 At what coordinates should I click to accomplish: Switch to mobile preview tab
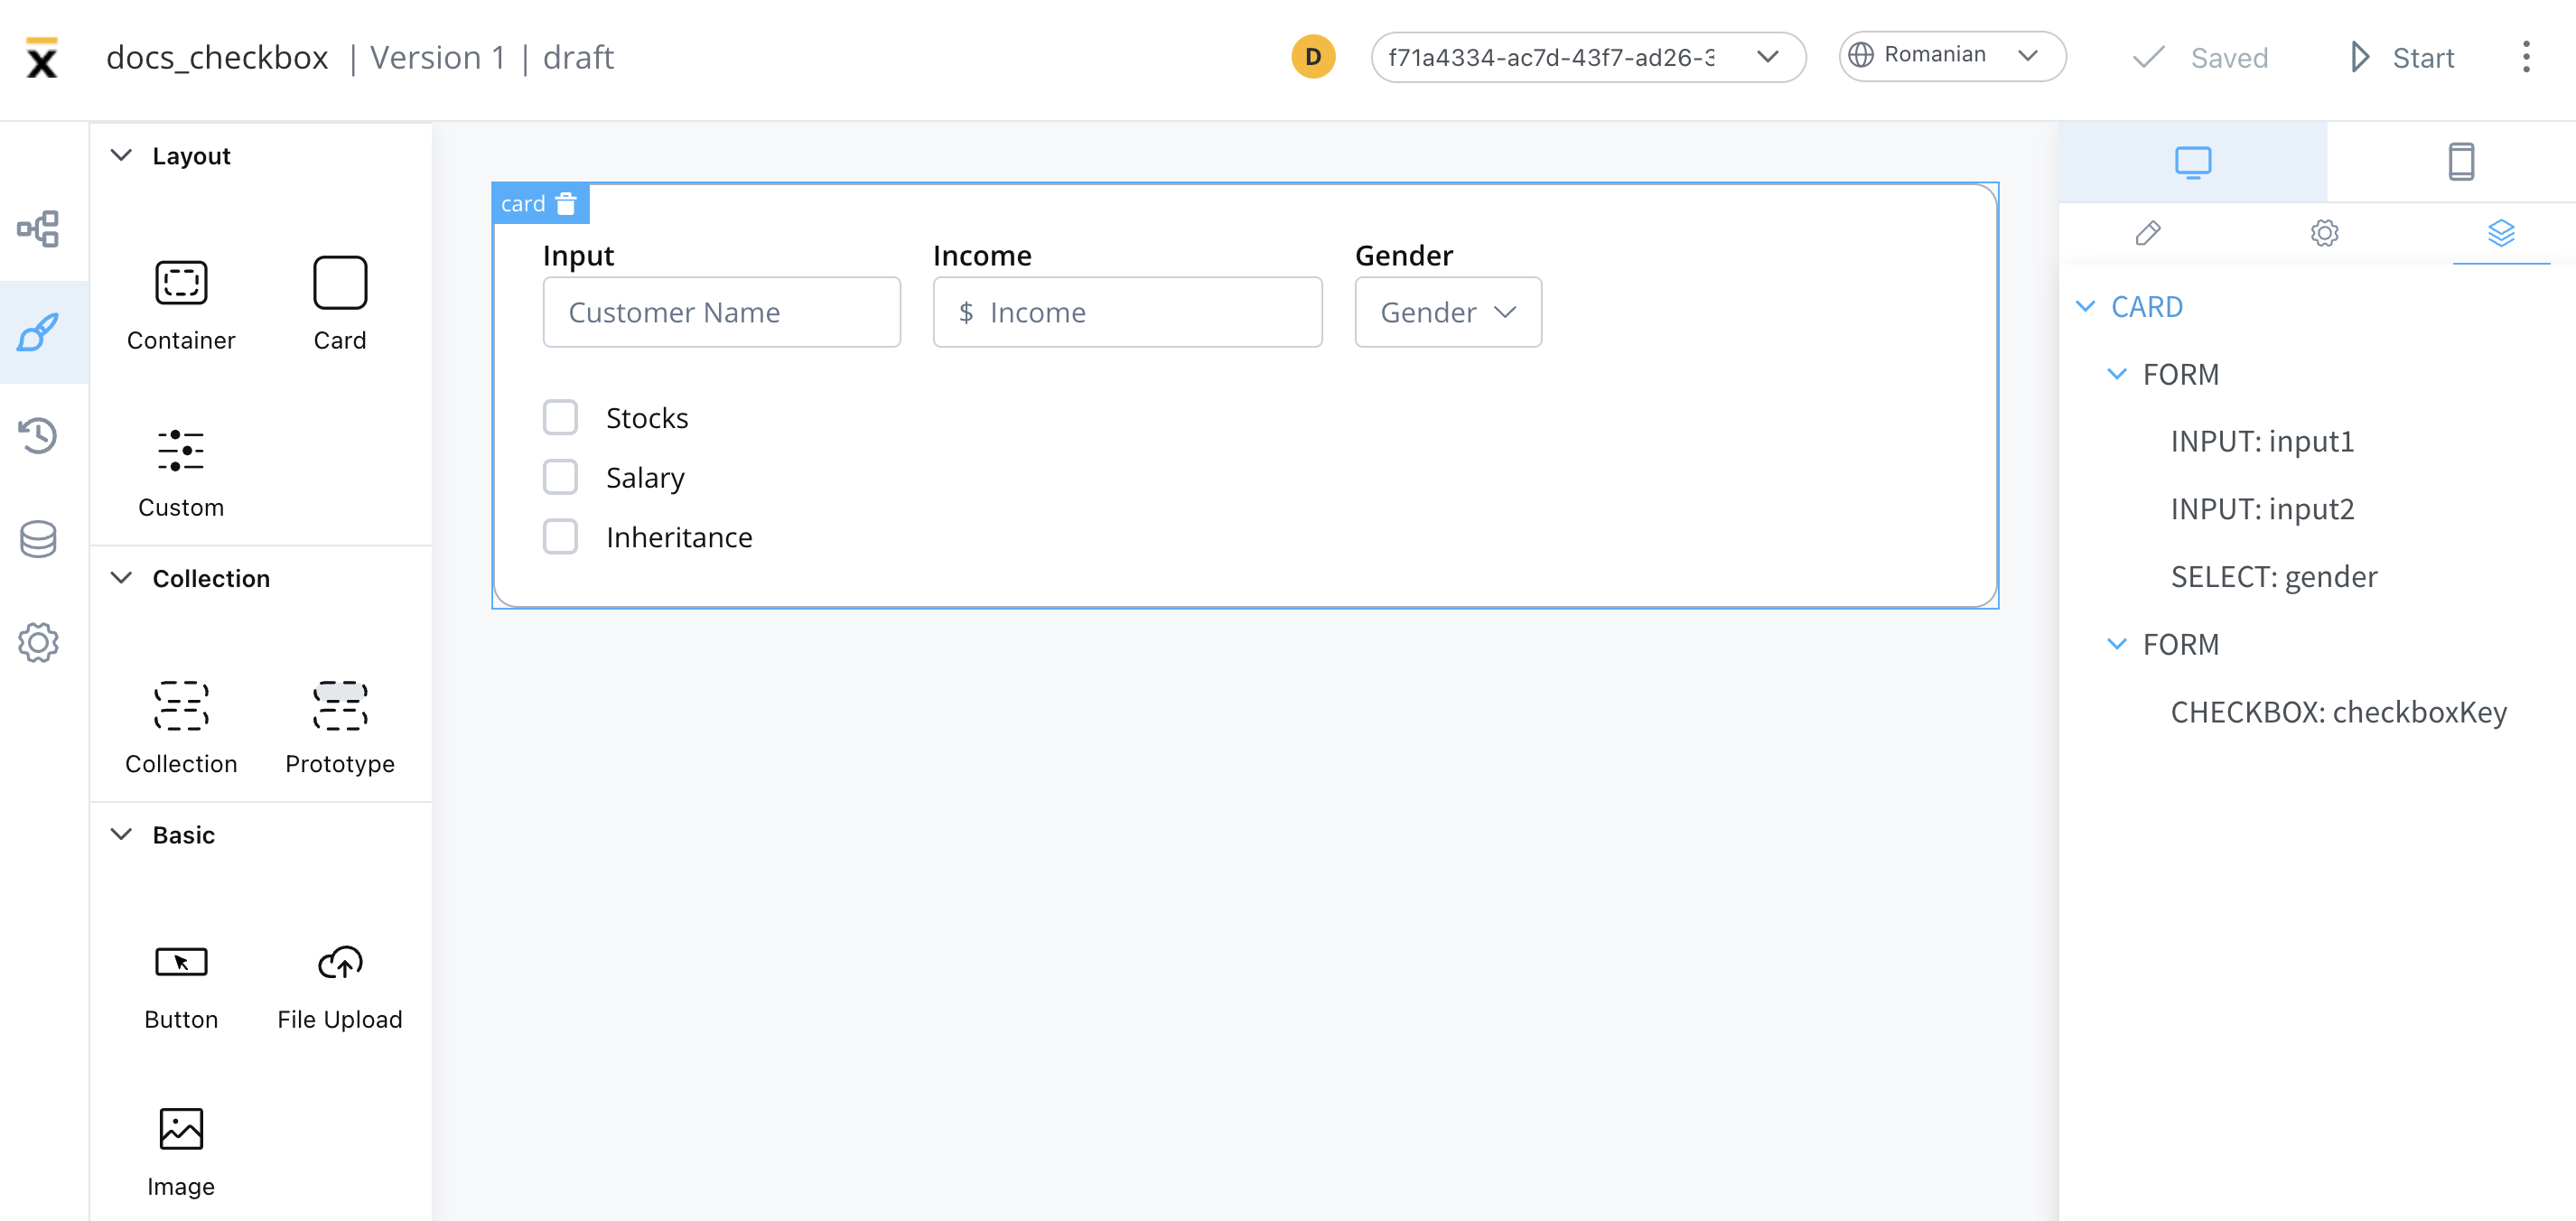(x=2461, y=162)
